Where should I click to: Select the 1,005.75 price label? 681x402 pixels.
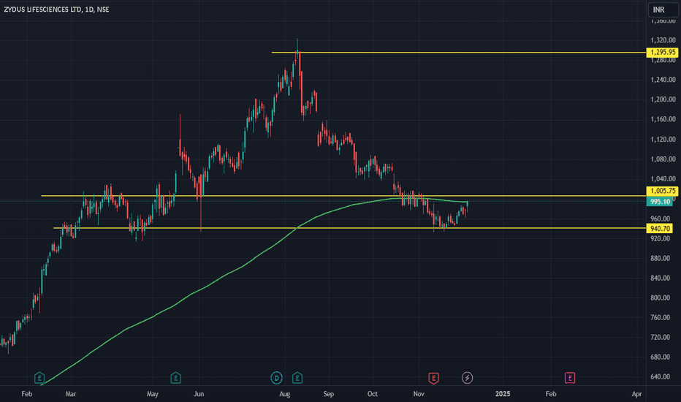pyautogui.click(x=663, y=191)
